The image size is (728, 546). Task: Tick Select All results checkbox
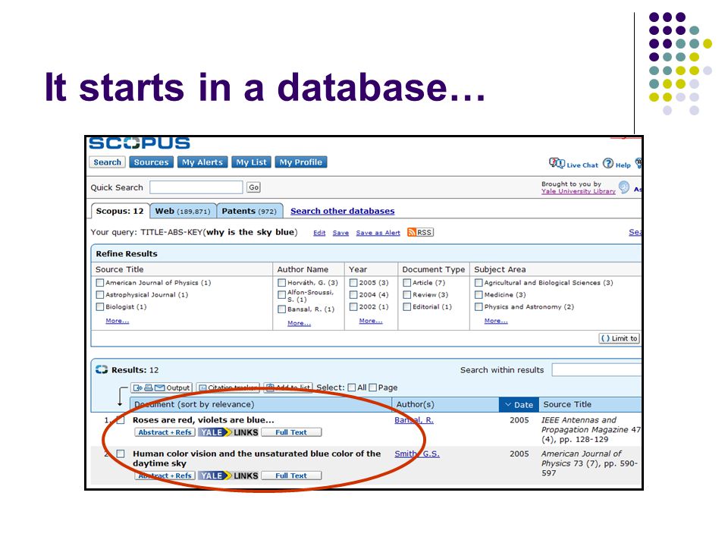(352, 388)
